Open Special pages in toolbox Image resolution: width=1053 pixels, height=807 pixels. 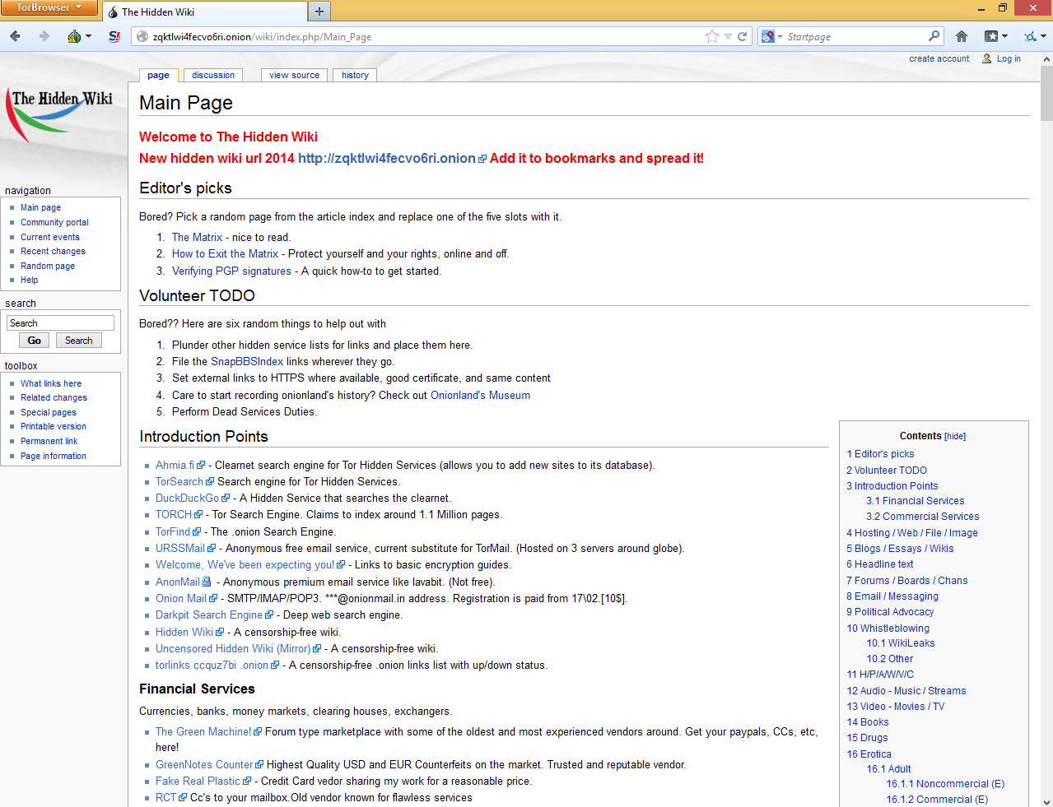click(49, 412)
